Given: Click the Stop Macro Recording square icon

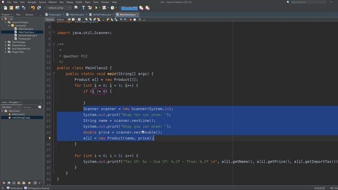Looking at the screenshot, I should click(135, 20).
